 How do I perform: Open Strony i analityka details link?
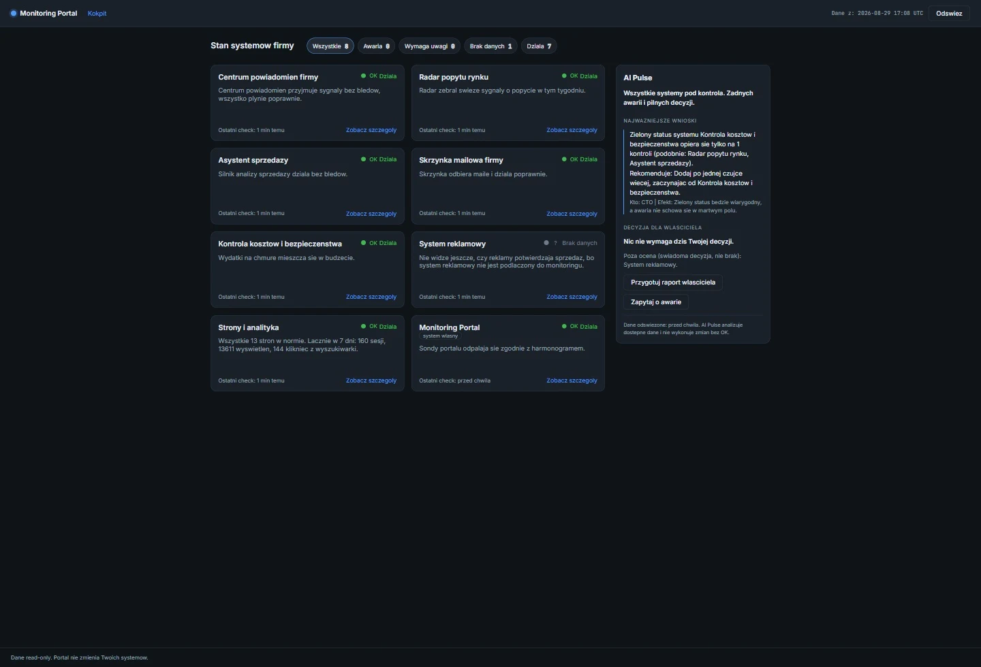(x=371, y=380)
